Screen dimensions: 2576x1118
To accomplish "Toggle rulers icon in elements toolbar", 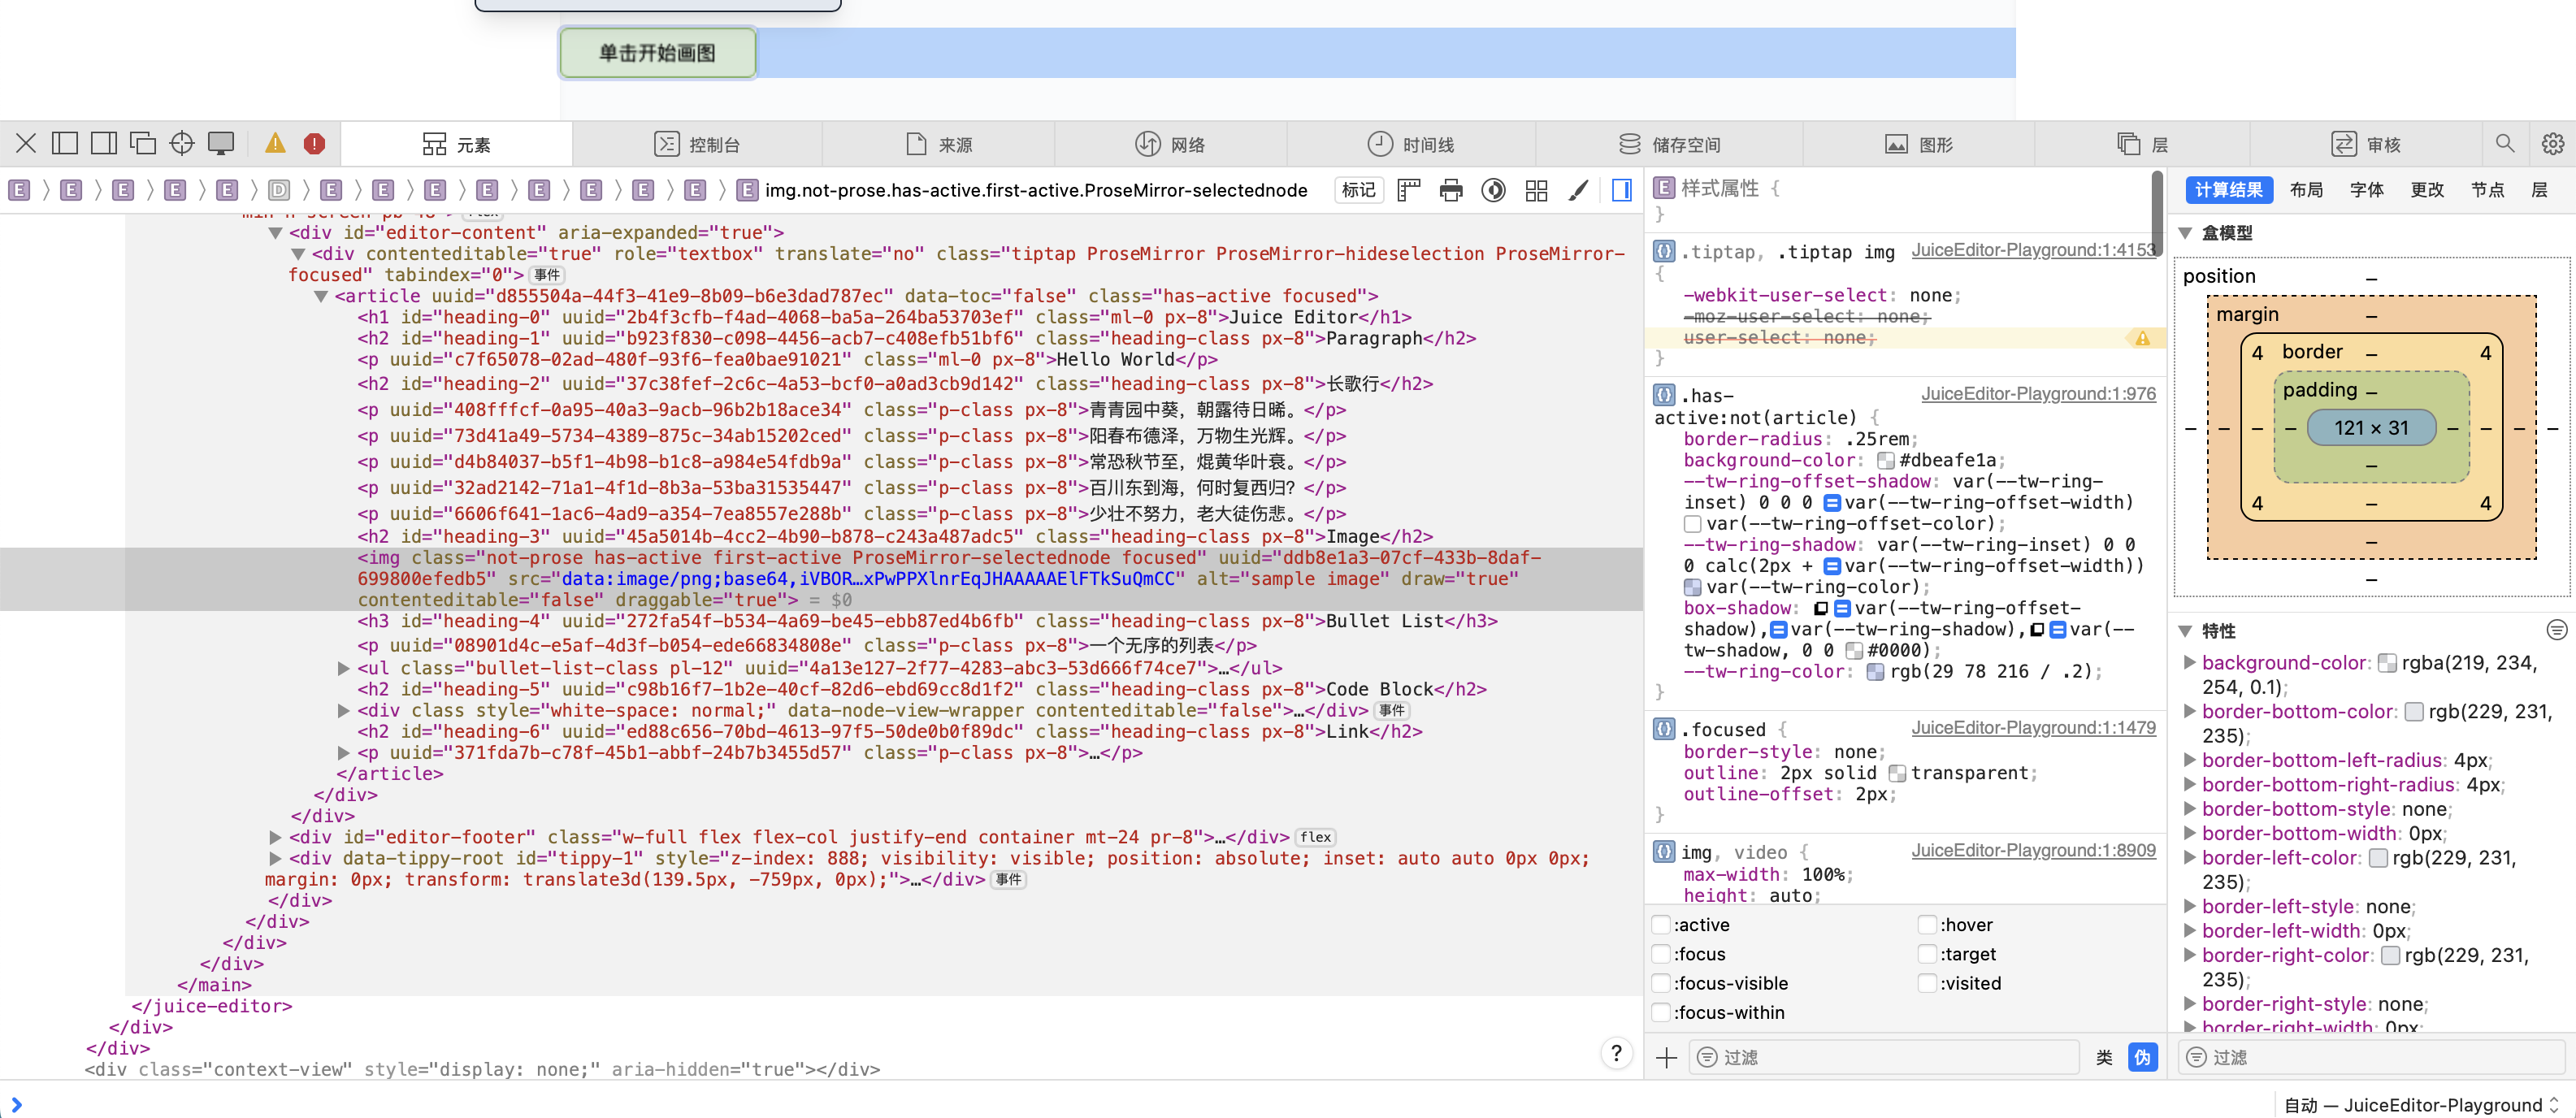I will click(x=1409, y=190).
